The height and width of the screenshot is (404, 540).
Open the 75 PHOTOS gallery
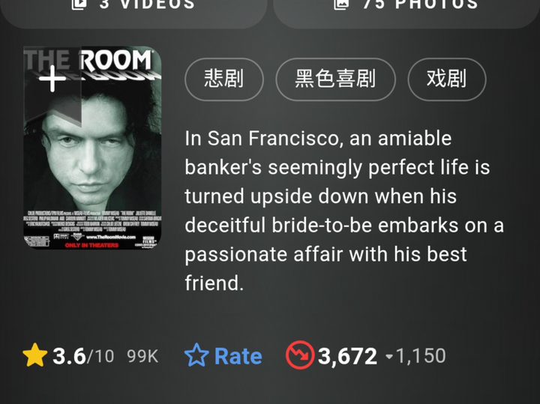[406, 10]
